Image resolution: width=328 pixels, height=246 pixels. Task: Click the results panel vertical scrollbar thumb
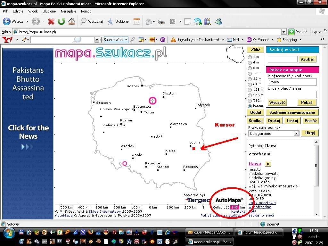[316, 166]
